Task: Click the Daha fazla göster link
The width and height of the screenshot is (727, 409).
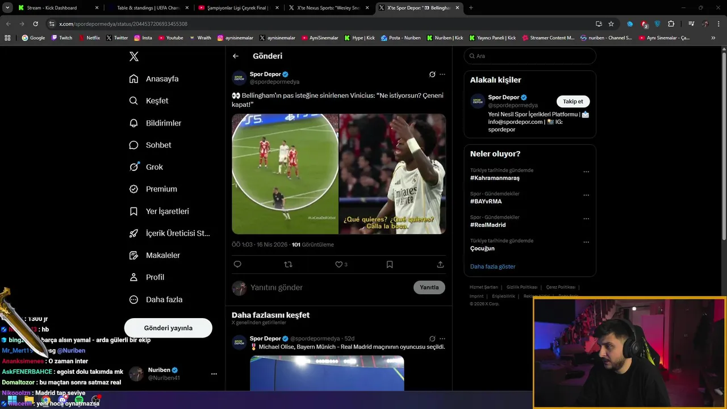Action: (492, 266)
